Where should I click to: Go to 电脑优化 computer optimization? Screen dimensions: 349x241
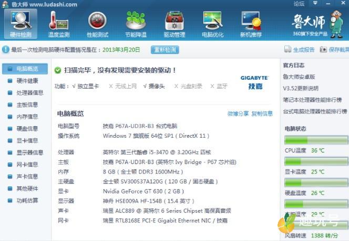tap(212, 24)
